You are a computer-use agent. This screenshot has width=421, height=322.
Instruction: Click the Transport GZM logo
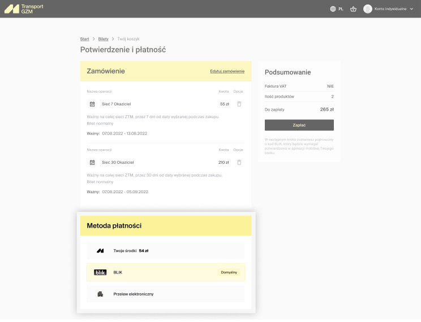pos(24,9)
